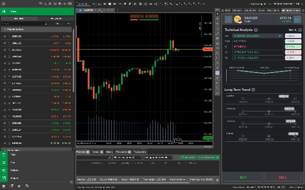Open the Price alerts tab
305x190 pixels.
(x=123, y=152)
